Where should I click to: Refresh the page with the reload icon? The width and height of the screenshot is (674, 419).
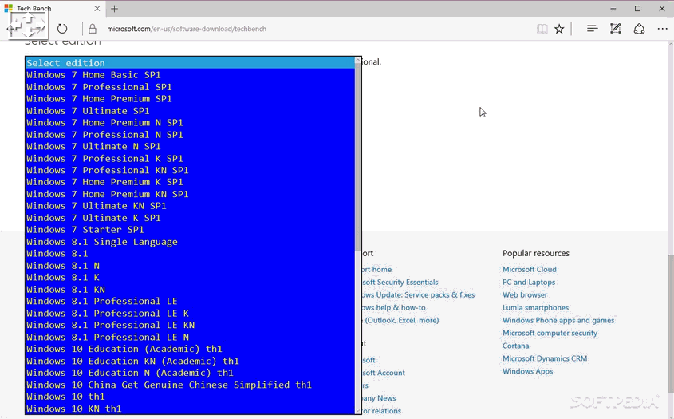tap(62, 29)
